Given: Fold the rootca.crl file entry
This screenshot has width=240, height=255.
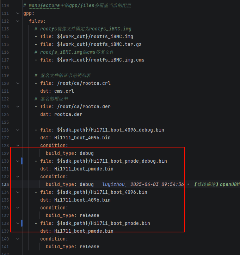Looking at the screenshot, I should pos(18,83).
